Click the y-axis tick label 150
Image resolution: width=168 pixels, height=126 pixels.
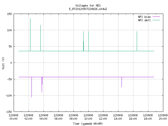pyautogui.click(x=9, y=14)
